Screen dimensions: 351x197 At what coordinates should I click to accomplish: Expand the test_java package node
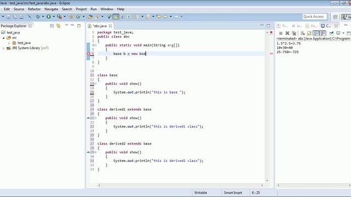click(9, 43)
